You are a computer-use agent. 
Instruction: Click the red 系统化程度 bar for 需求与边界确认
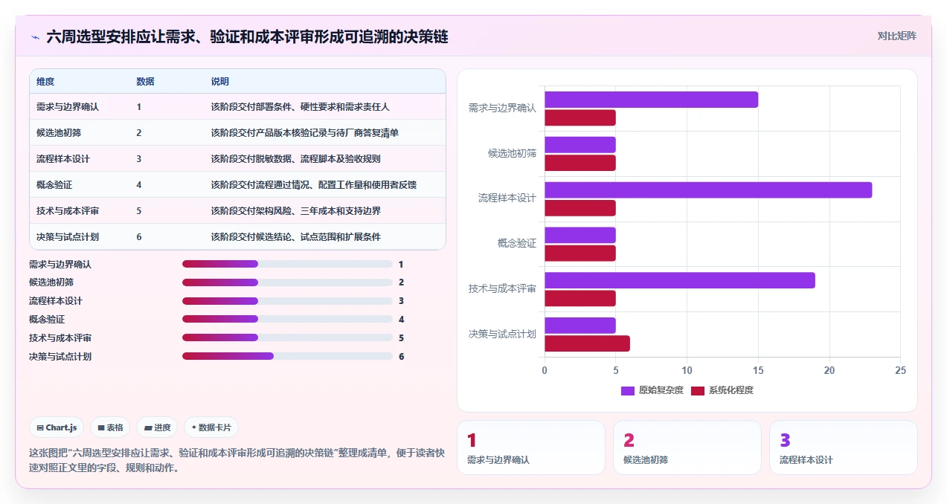coord(580,117)
